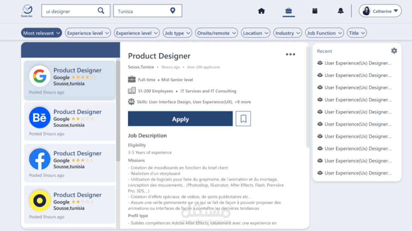This screenshot has width=412, height=231.
Task: Open the jobs briefcase icon
Action: coord(288,11)
